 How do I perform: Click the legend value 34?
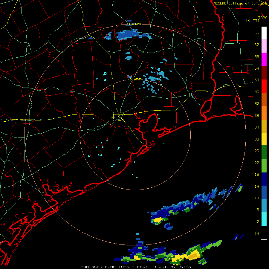[x=257, y=127]
